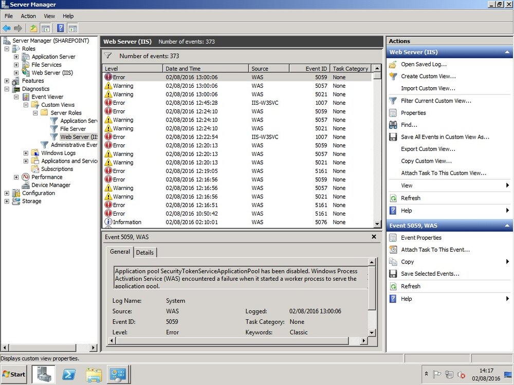514x385 pixels.
Task: Expand the Features tree node
Action: 7,81
